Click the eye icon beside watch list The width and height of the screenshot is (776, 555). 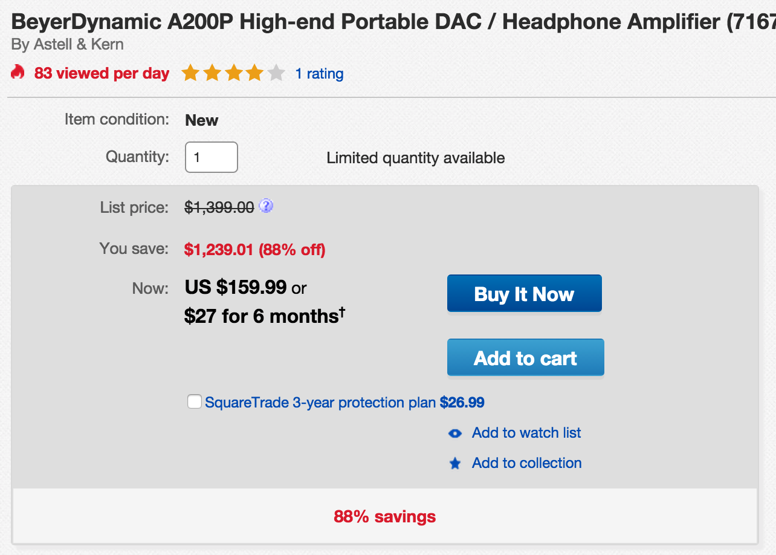(455, 433)
